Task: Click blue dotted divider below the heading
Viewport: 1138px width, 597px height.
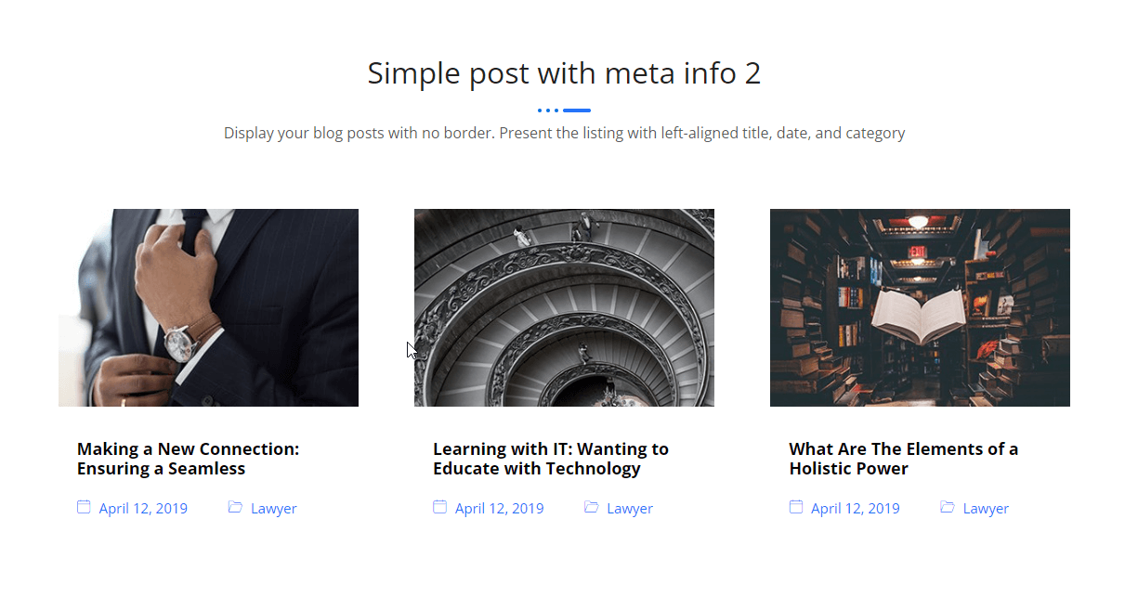Action: (564, 110)
